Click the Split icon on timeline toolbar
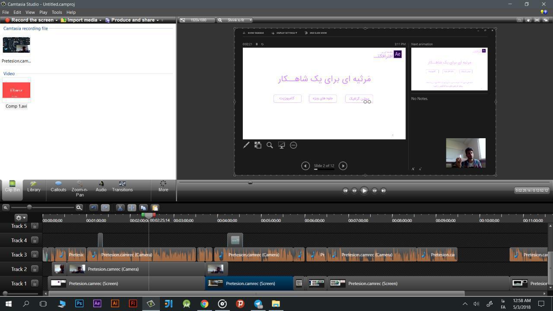 (x=132, y=208)
